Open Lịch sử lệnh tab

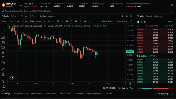50,94
